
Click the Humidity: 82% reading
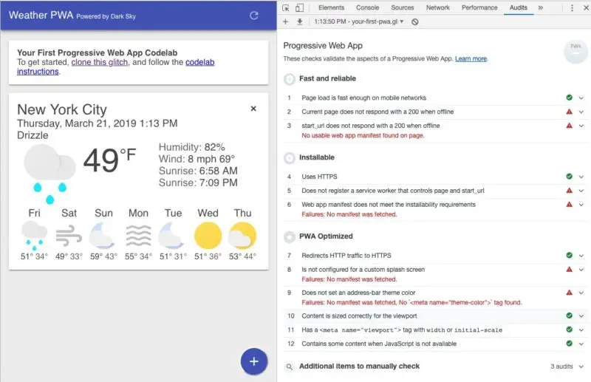pyautogui.click(x=192, y=147)
